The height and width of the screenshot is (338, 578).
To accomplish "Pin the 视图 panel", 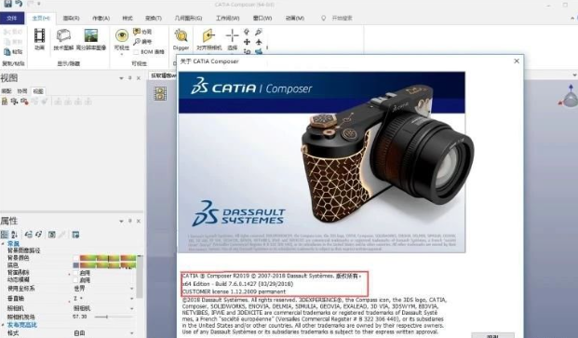I will [129, 78].
